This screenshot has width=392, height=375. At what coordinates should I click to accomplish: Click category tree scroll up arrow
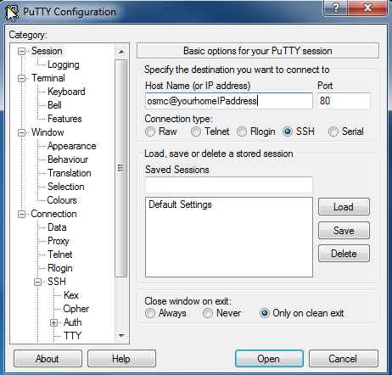121,52
